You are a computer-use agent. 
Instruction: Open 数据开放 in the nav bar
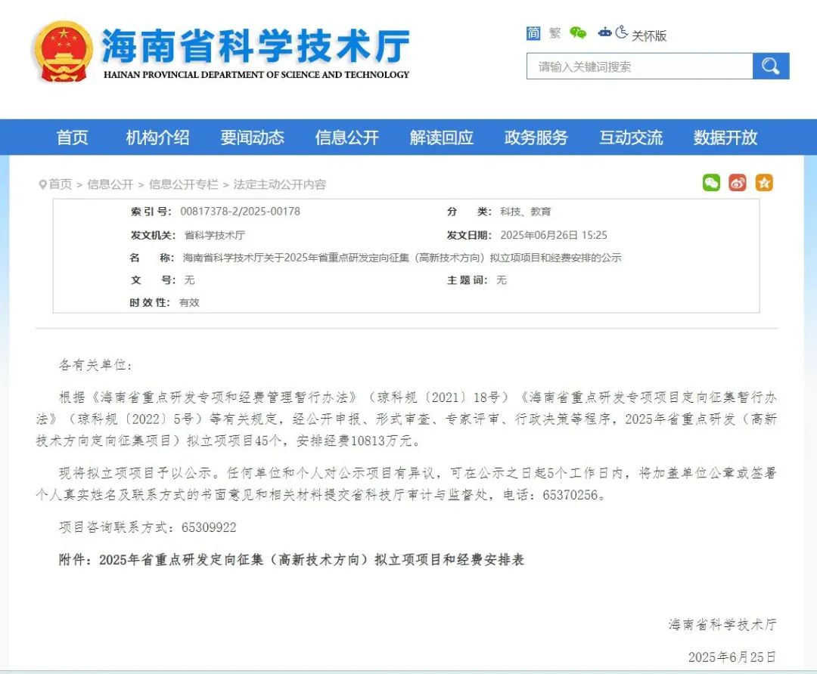[x=725, y=138]
